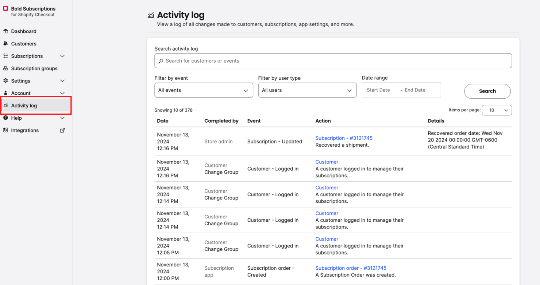Open the Dashboard menu item
The image size is (540, 285).
(x=24, y=31)
